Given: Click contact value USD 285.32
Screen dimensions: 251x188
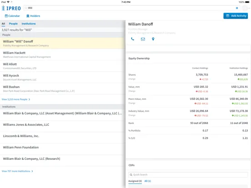Looking at the screenshot, I should (201, 87).
